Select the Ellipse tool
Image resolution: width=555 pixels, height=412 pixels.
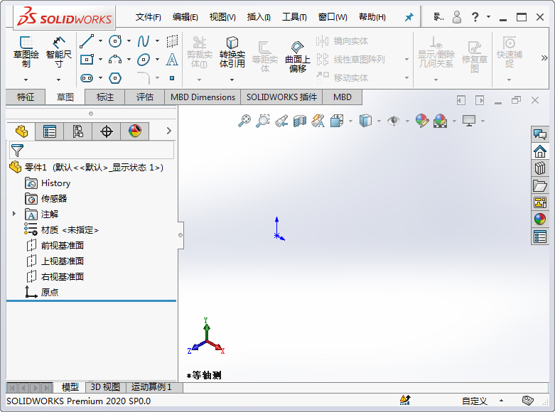pyautogui.click(x=144, y=60)
